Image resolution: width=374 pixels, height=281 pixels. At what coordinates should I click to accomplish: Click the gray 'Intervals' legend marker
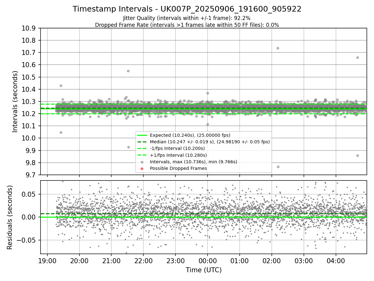click(142, 162)
